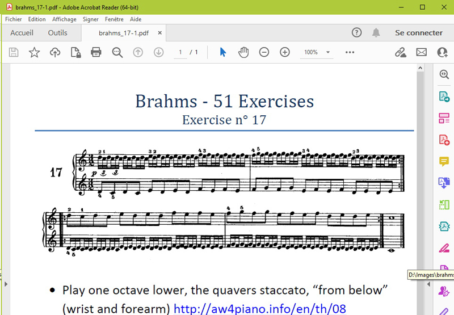Zoom out with minus button
The image size is (454, 315).
tap(264, 52)
